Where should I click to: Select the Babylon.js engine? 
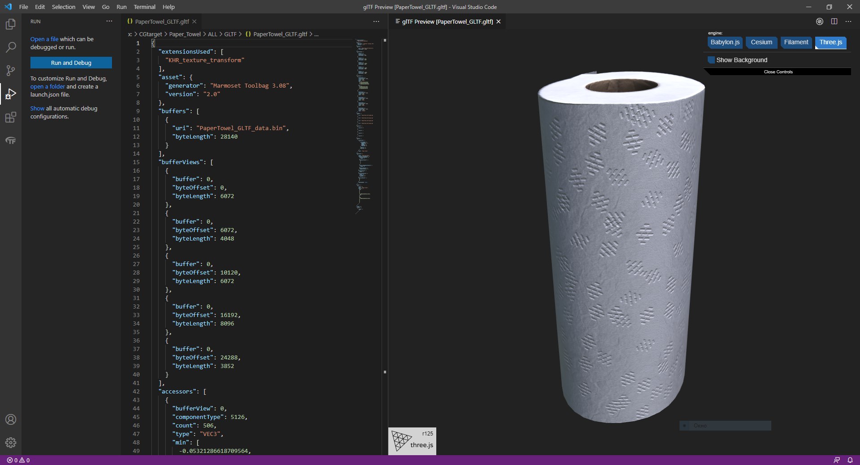tap(725, 42)
